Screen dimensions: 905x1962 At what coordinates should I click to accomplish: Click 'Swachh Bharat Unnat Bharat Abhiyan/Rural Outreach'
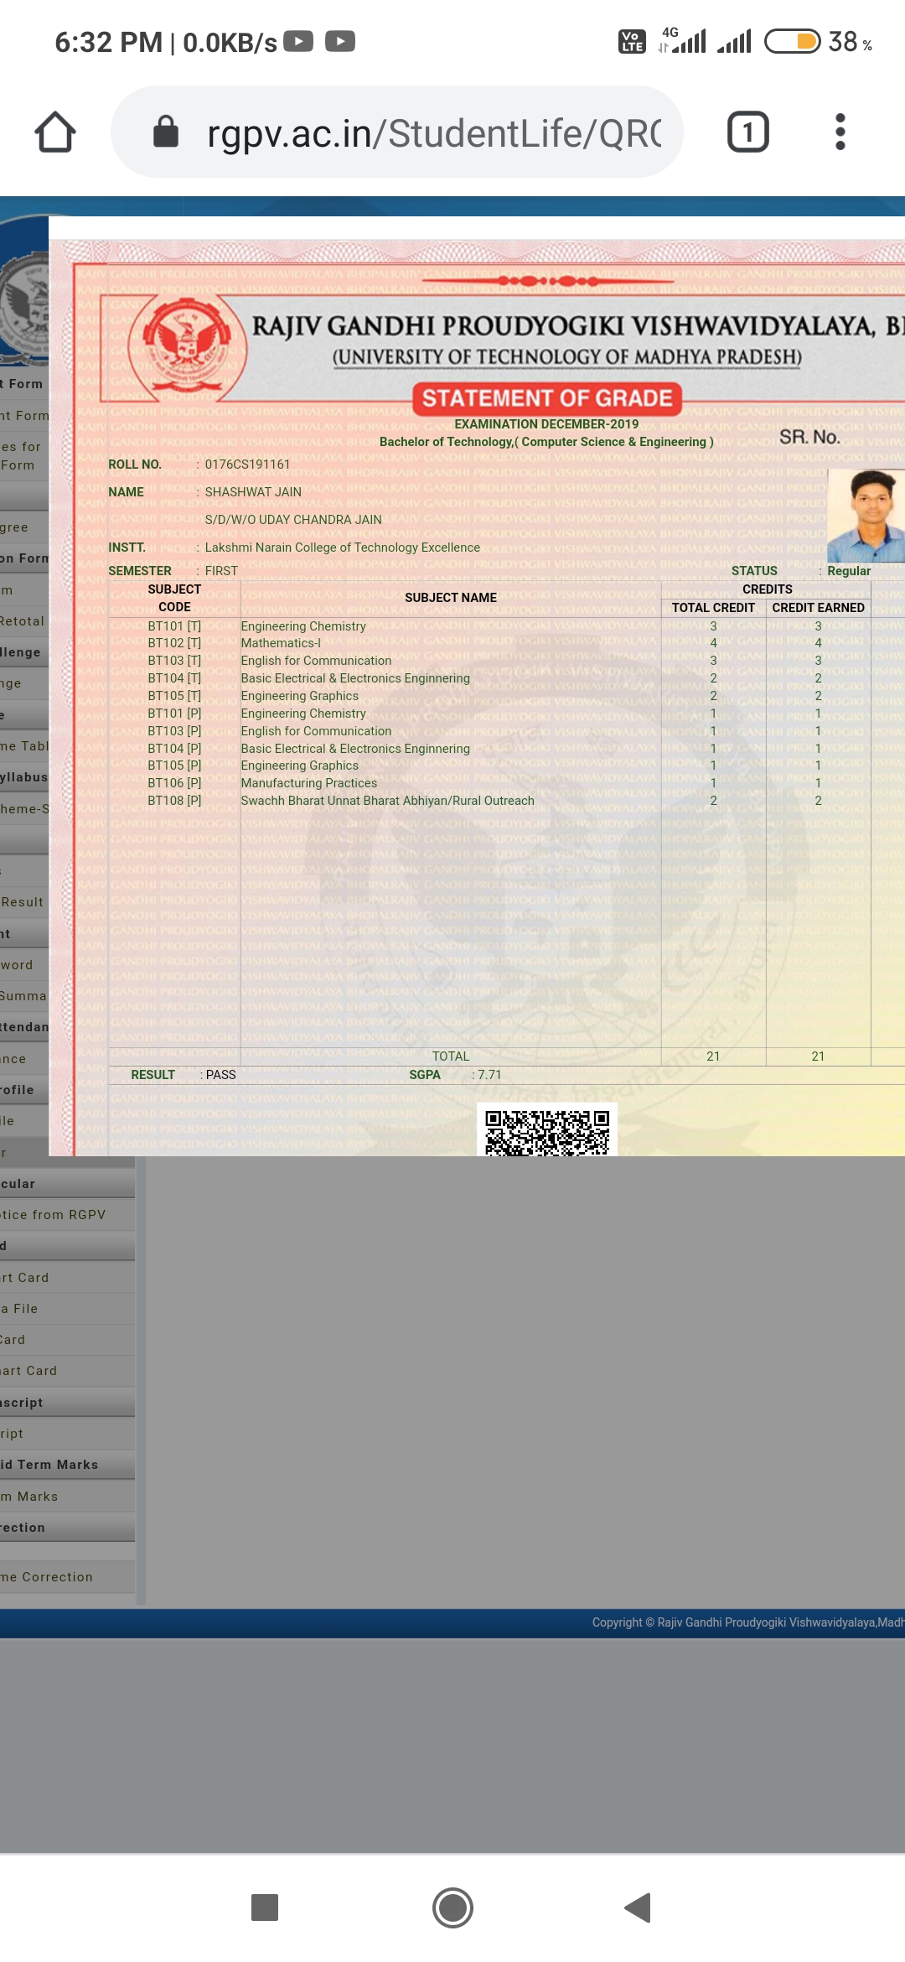click(387, 801)
